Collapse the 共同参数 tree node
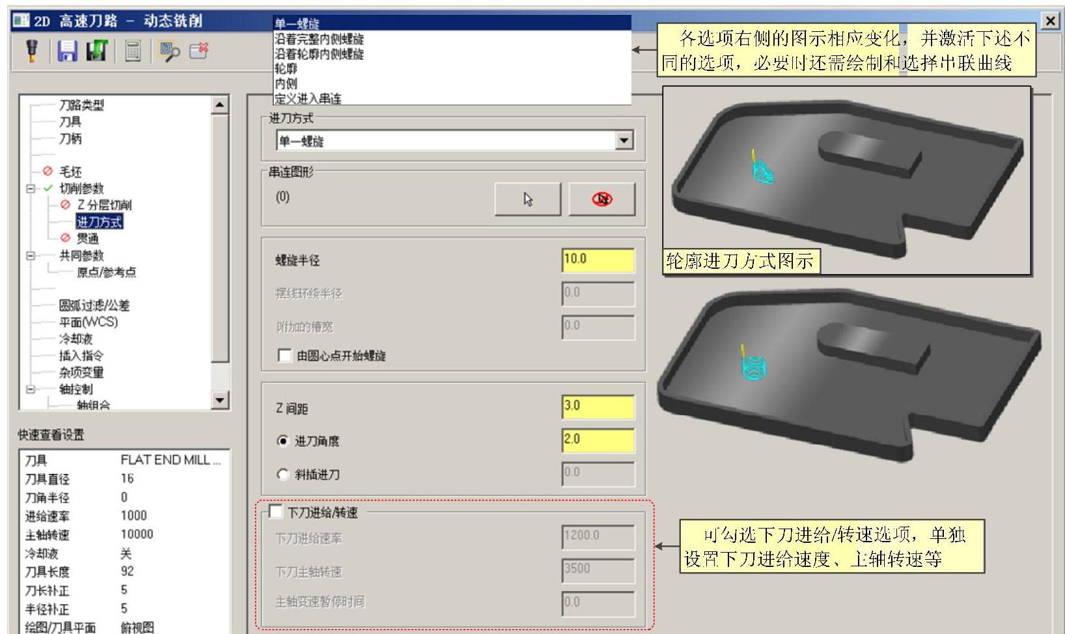Viewport: 1065px width, 634px height. [x=31, y=256]
